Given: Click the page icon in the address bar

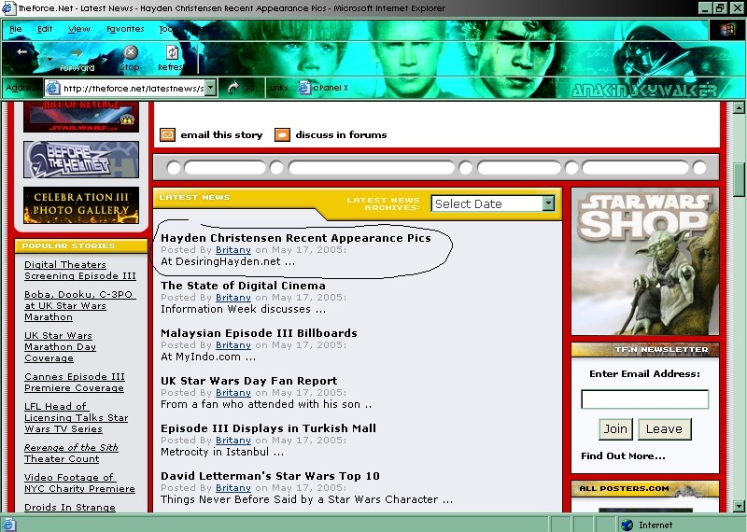Looking at the screenshot, I should coord(52,88).
